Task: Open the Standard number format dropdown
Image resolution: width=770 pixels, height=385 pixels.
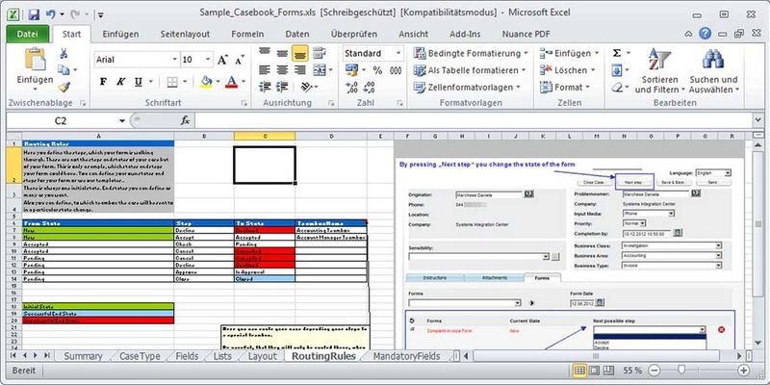Action: pyautogui.click(x=398, y=53)
